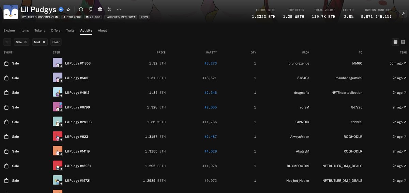Open seller Not_bot_Hodler profile
The width and height of the screenshot is (409, 193).
(298, 181)
